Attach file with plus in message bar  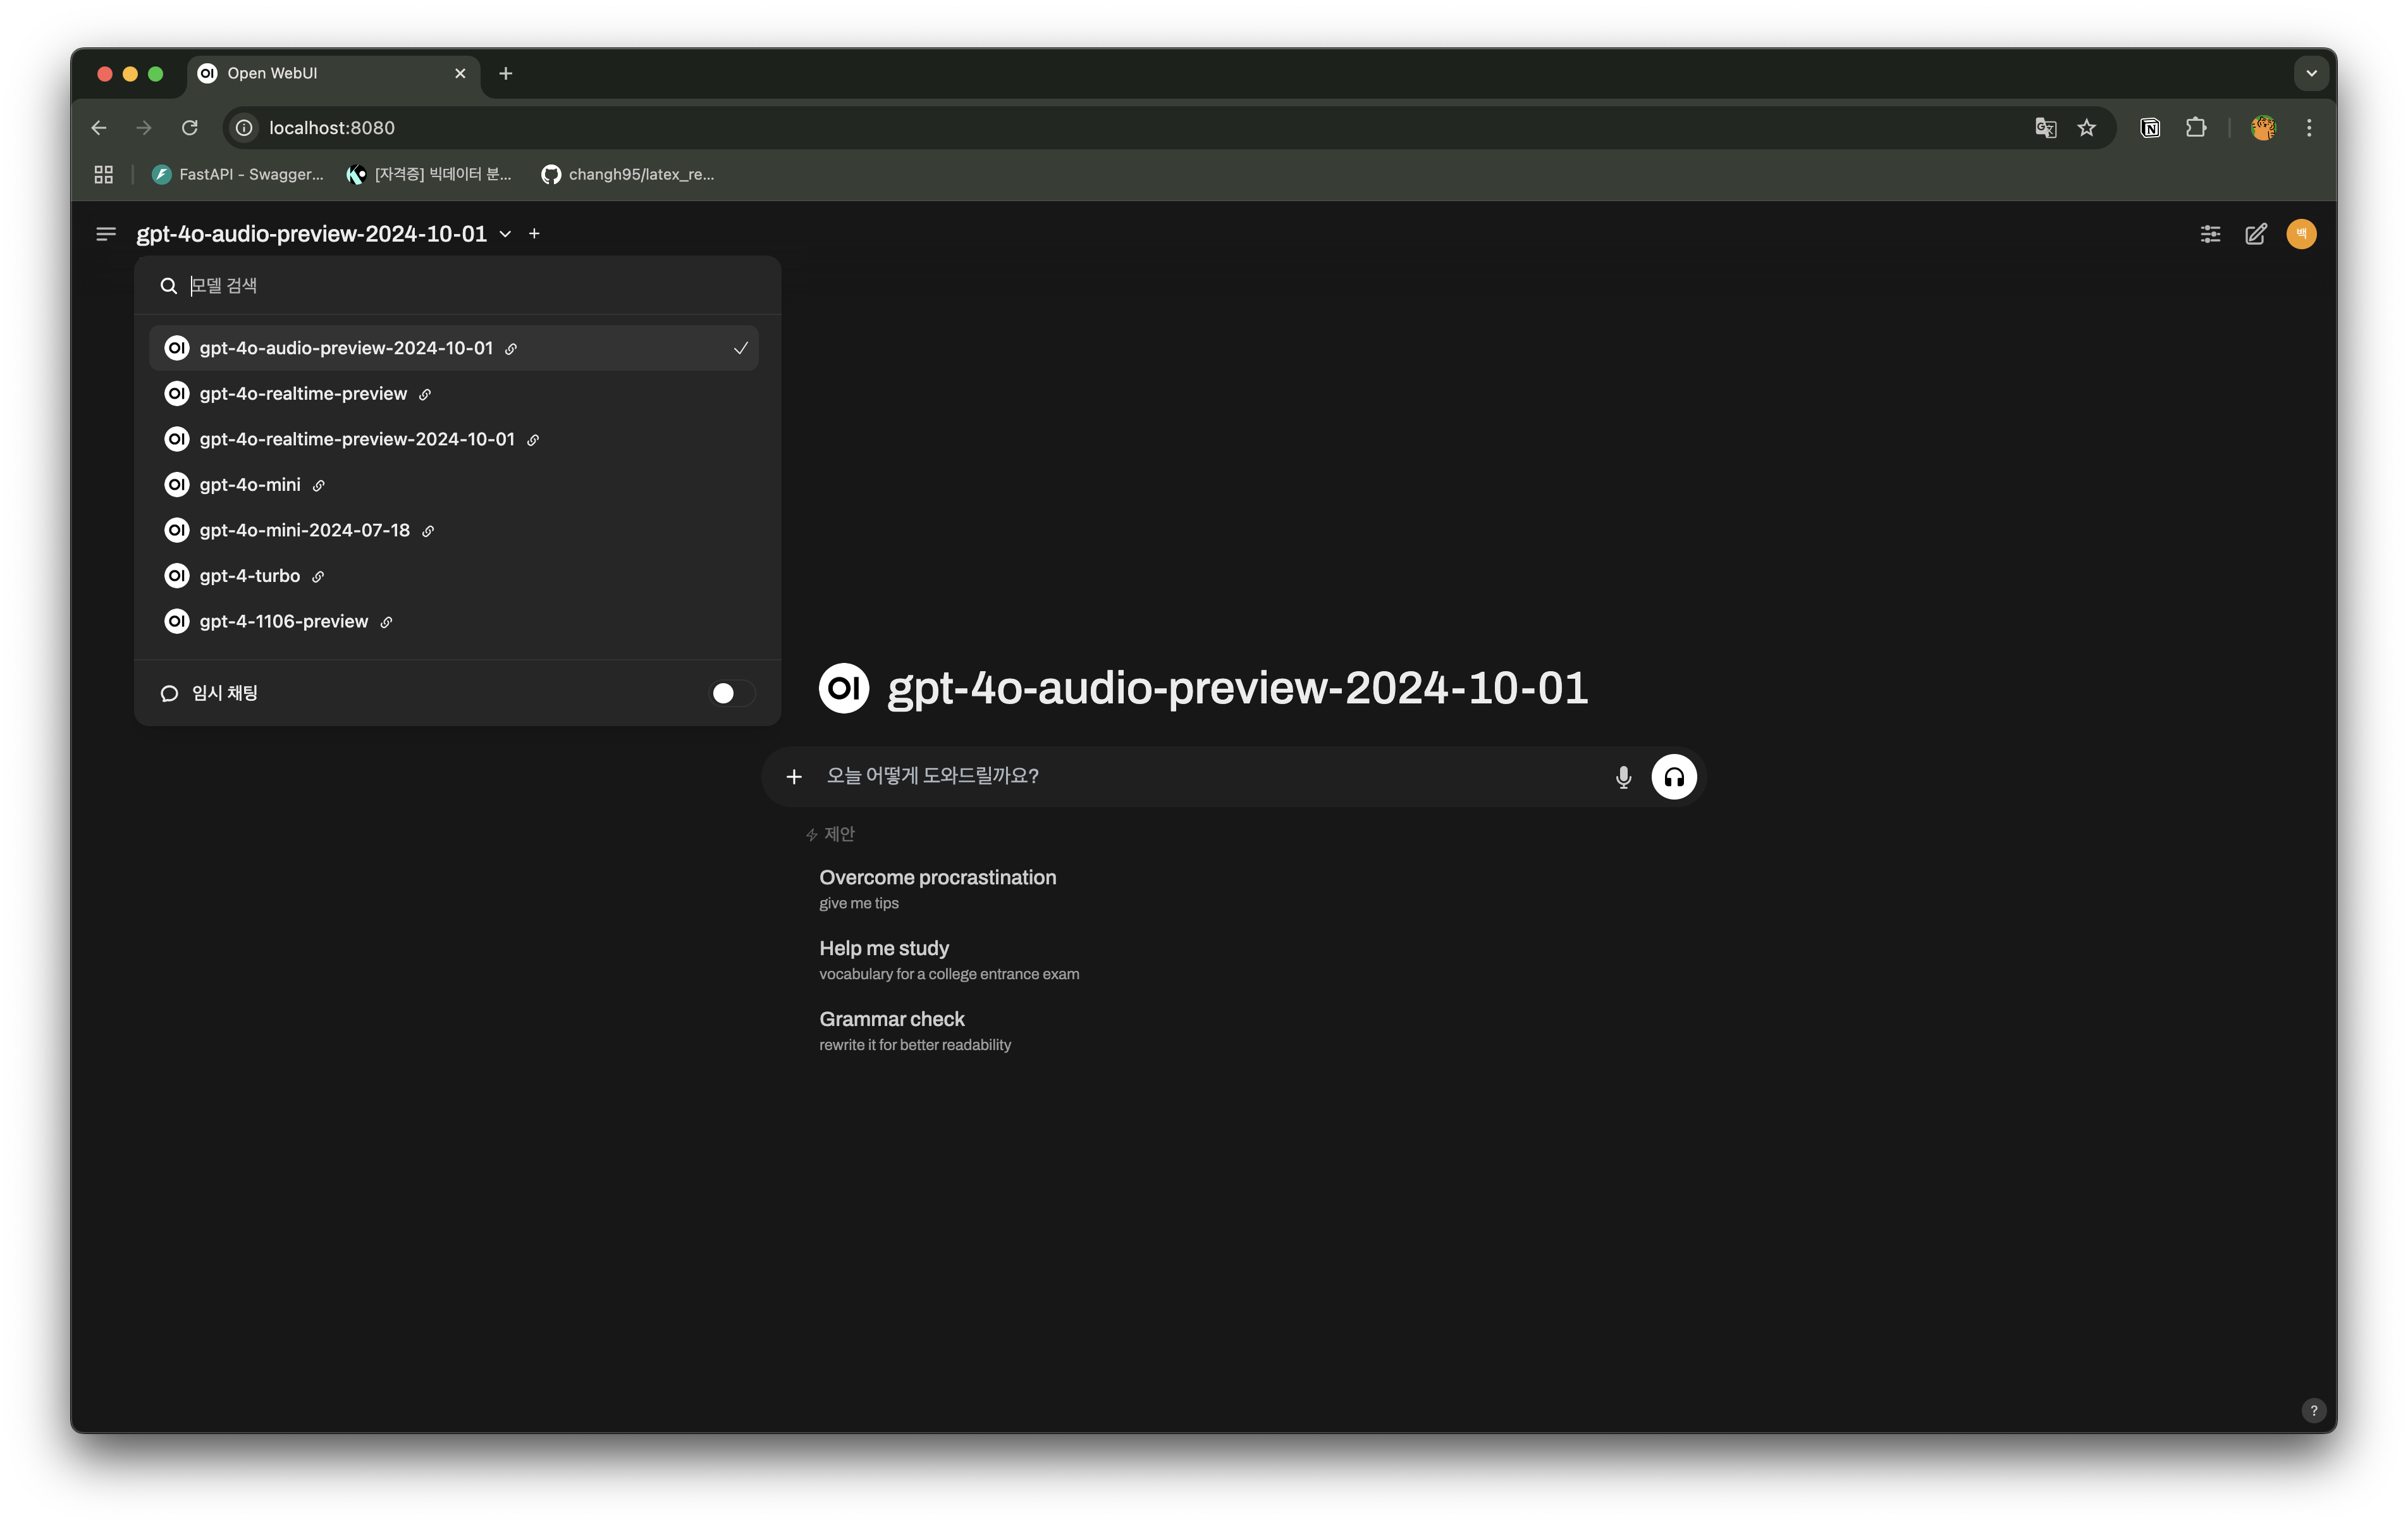coord(794,777)
